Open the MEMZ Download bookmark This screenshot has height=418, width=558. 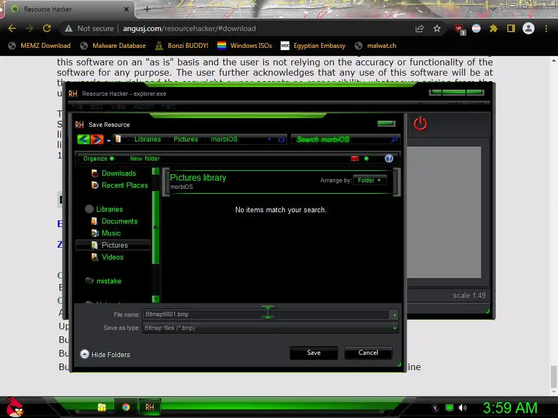(x=39, y=46)
